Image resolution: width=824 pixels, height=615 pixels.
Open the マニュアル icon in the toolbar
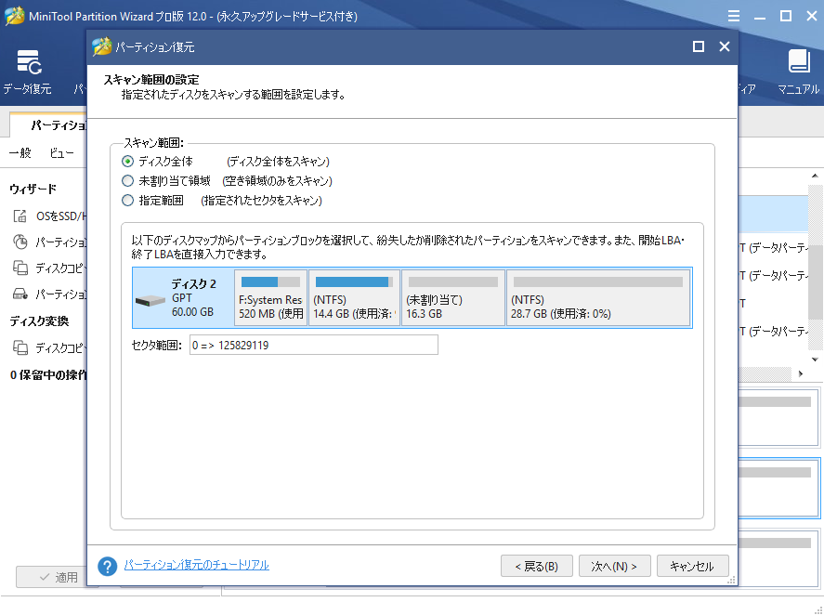(x=799, y=70)
